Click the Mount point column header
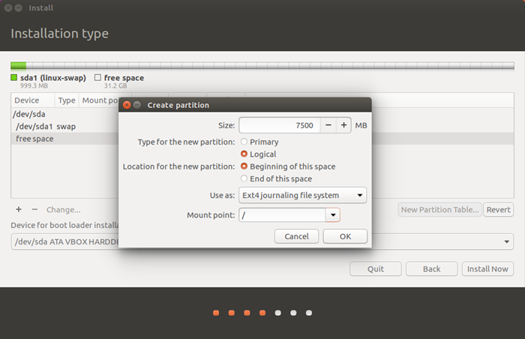The image size is (525, 339). [x=100, y=100]
